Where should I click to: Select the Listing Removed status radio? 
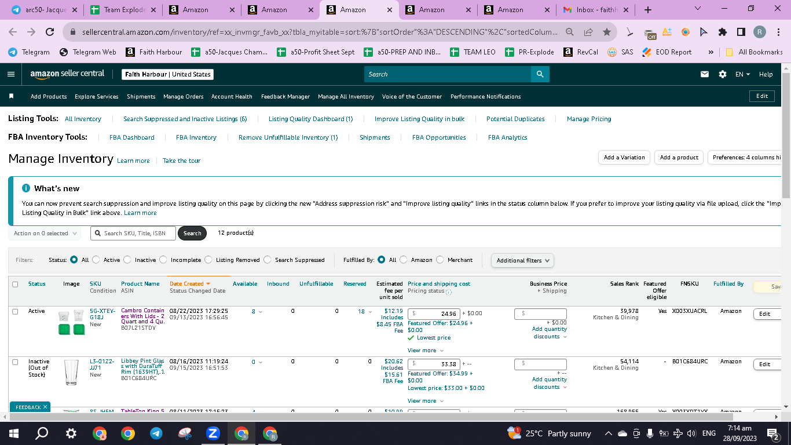208,260
